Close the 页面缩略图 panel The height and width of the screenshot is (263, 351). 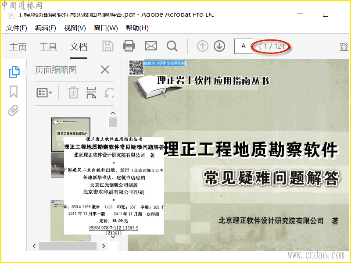tap(105, 70)
